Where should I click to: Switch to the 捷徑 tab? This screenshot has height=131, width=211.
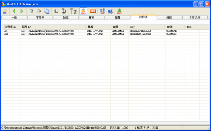(169, 17)
